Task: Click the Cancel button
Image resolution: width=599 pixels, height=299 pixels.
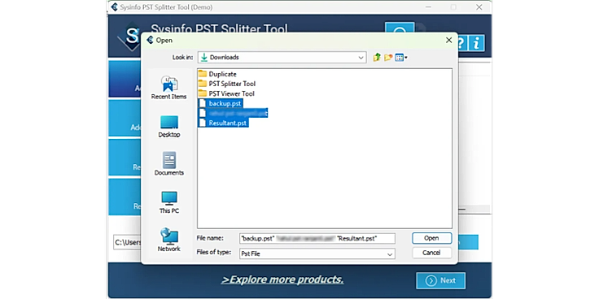Action: click(x=431, y=253)
